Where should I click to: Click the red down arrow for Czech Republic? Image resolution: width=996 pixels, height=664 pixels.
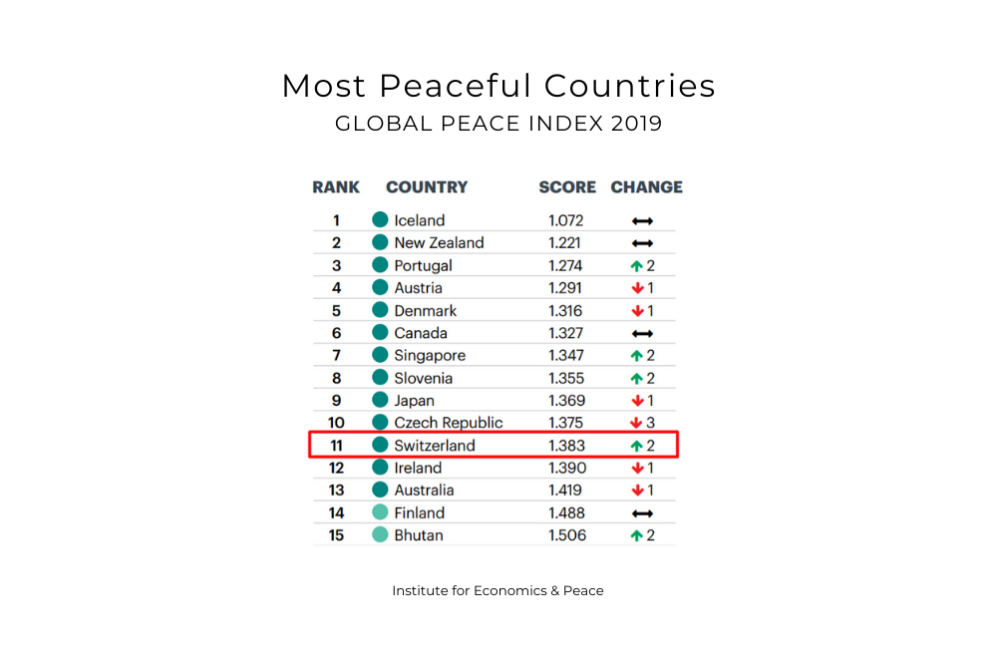(636, 423)
